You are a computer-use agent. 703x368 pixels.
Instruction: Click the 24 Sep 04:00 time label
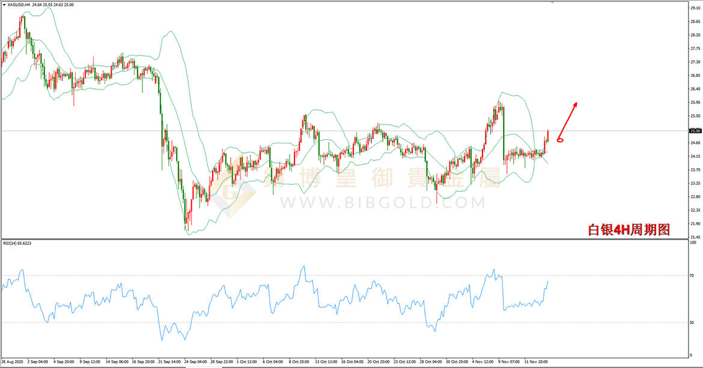tap(195, 361)
